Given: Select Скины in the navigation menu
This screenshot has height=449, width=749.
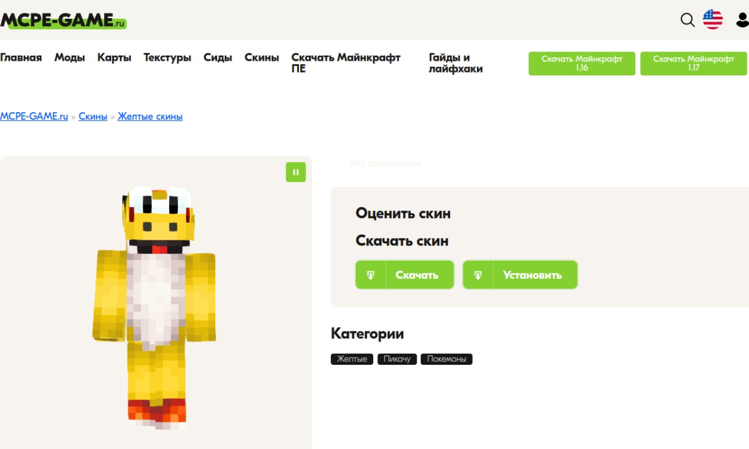Looking at the screenshot, I should tap(262, 57).
